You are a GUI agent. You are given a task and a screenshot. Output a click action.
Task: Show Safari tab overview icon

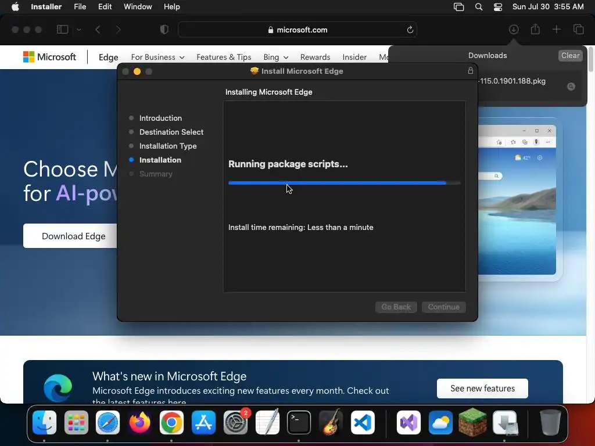click(x=578, y=29)
